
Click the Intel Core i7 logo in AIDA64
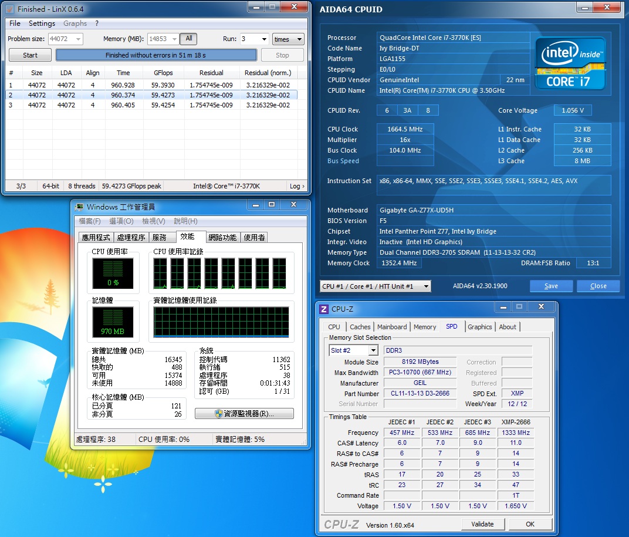570,63
